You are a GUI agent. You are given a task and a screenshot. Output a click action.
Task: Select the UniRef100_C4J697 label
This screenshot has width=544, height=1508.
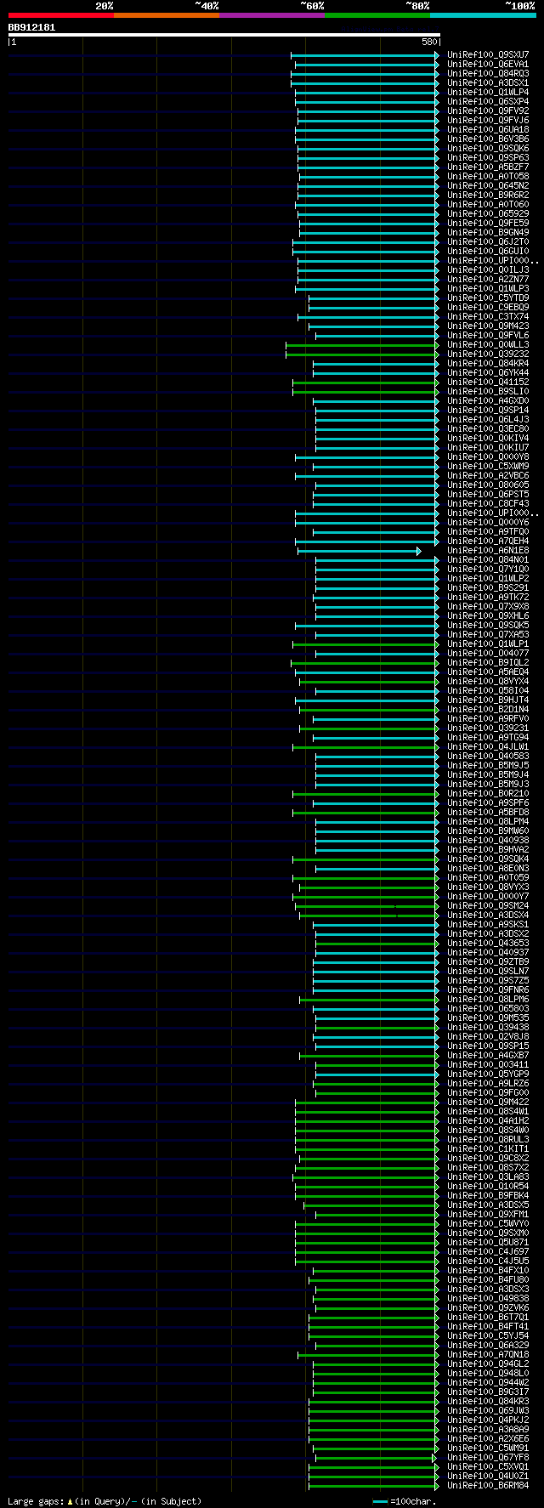[488, 1251]
